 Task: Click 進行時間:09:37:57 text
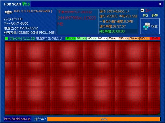[x=113, y=26]
